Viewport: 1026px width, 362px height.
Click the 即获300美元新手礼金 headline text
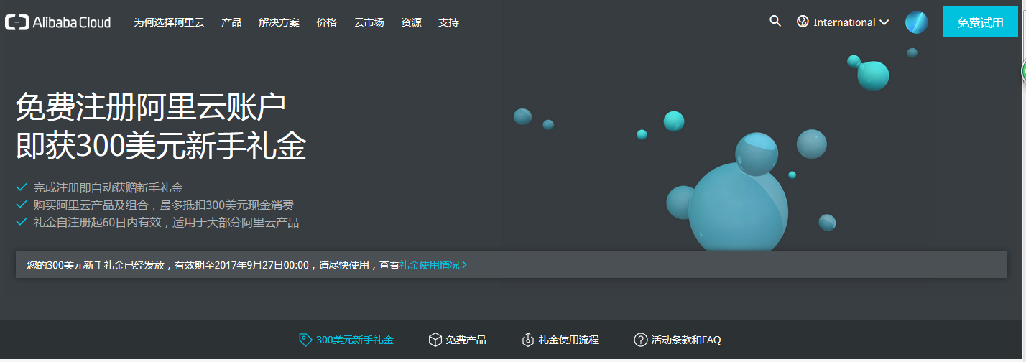pyautogui.click(x=161, y=147)
